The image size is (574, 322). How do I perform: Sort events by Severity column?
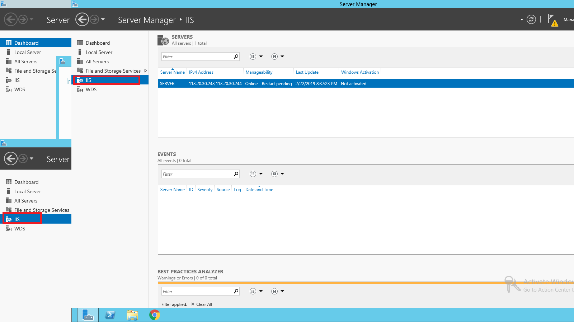(x=205, y=190)
